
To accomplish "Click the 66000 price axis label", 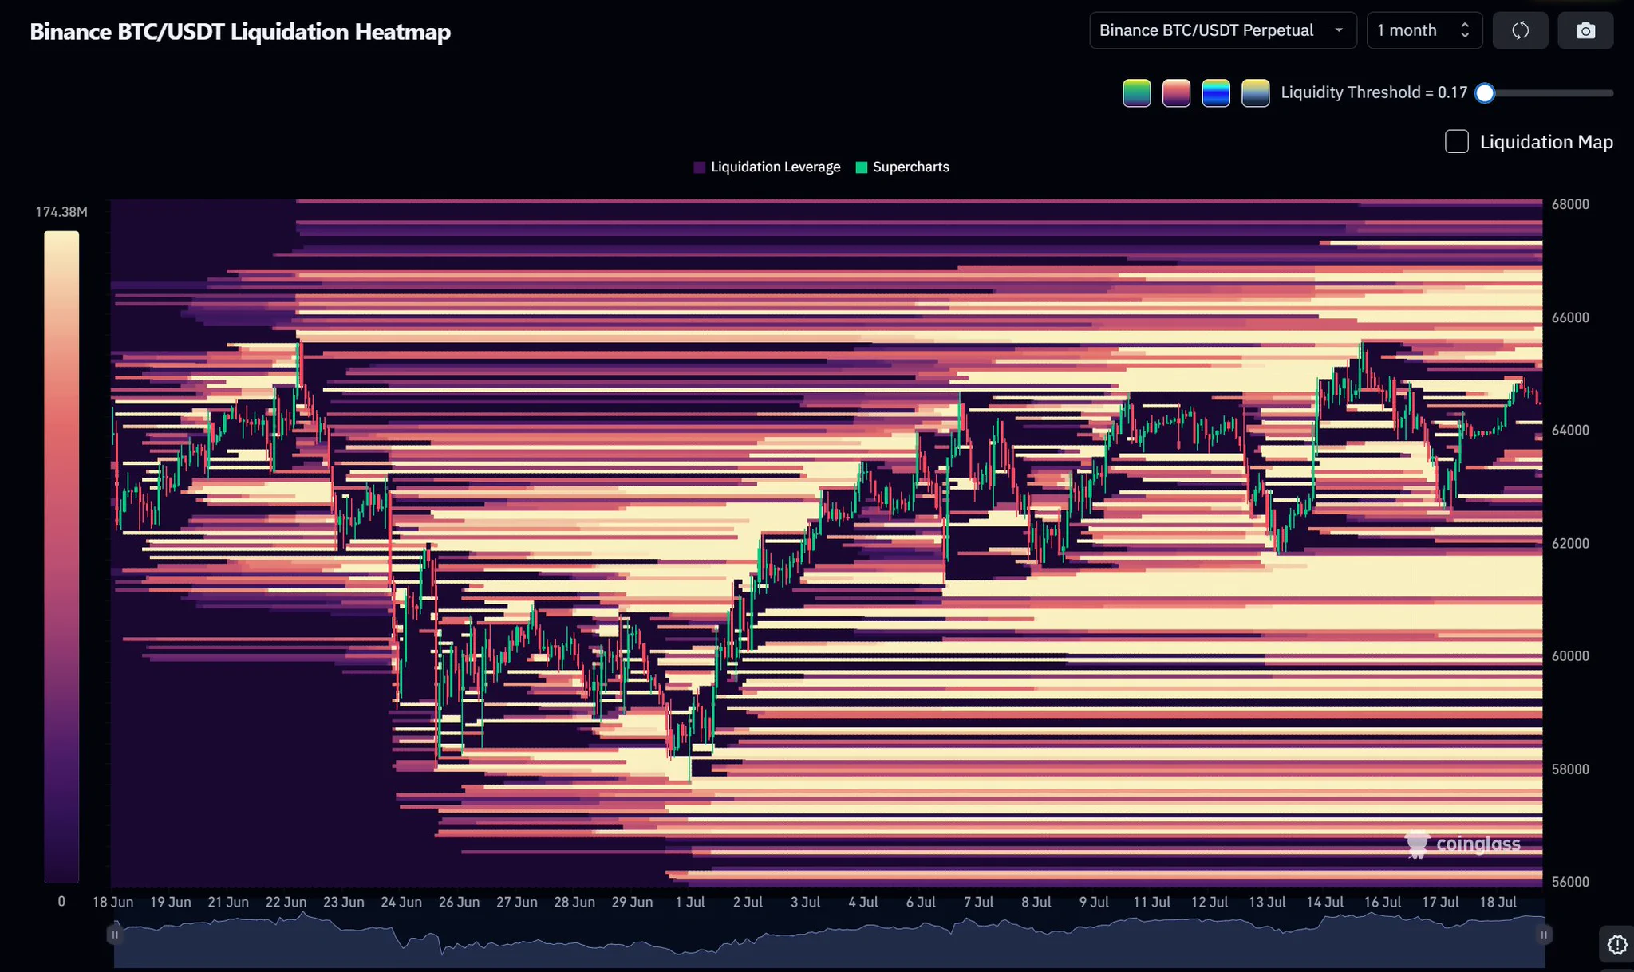I will [1569, 317].
